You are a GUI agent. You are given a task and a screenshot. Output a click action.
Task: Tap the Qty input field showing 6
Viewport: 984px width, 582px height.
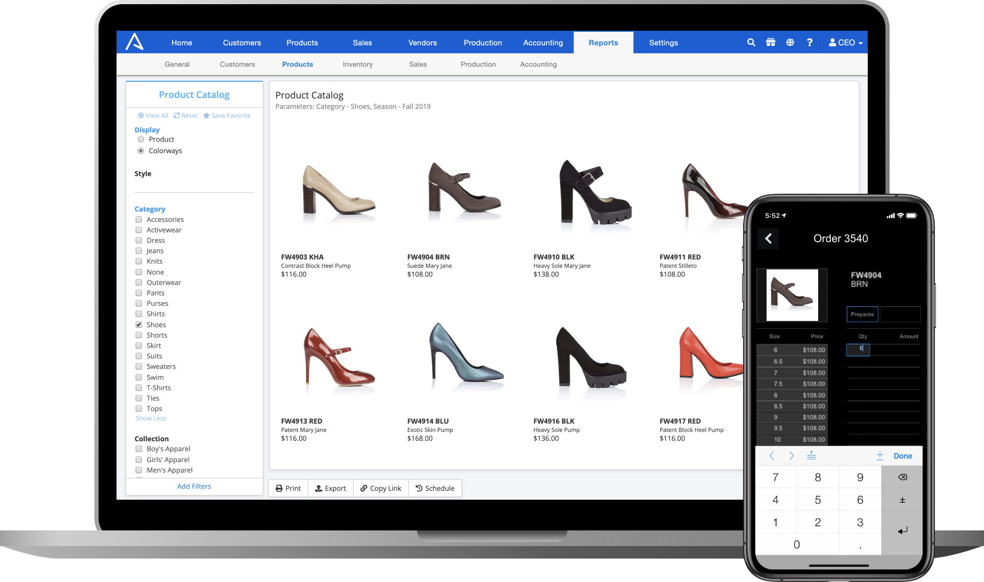click(x=858, y=350)
